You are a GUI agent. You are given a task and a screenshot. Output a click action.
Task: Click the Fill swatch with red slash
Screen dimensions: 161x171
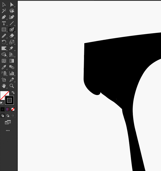coord(3,94)
